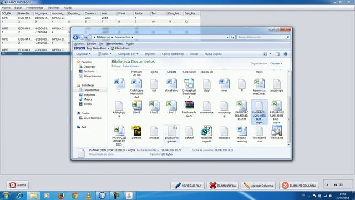The height and width of the screenshot is (200, 355).
Task: Open the Compartir con dropdown
Action: coord(128,54)
